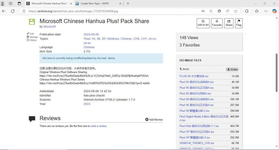Mark this item as Favorite

217,23
